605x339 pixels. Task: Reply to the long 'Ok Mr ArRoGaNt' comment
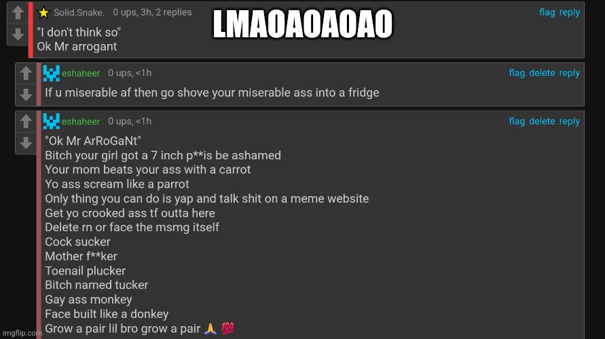coord(570,121)
